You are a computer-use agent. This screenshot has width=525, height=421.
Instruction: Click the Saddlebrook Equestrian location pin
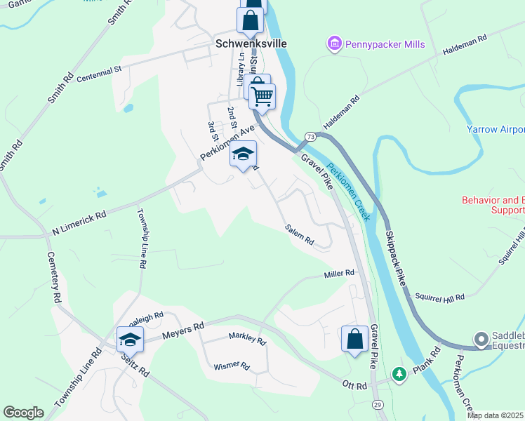(x=481, y=340)
